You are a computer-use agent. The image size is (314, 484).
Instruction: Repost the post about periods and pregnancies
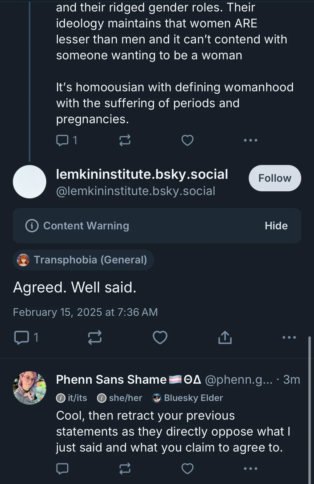[x=125, y=140]
